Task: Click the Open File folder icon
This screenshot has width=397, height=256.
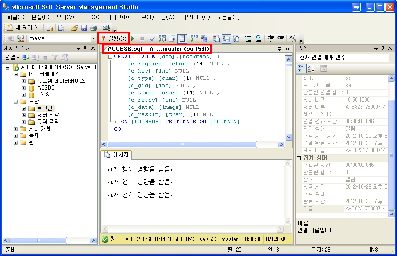Action: pos(74,28)
